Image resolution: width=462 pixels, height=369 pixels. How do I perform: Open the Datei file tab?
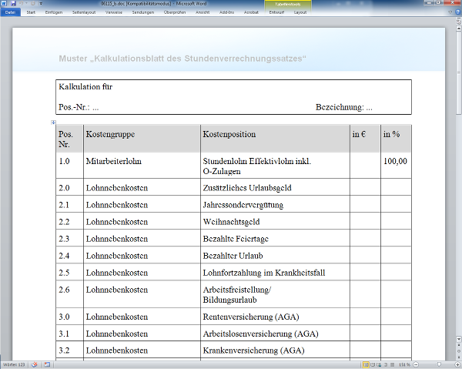(x=10, y=12)
